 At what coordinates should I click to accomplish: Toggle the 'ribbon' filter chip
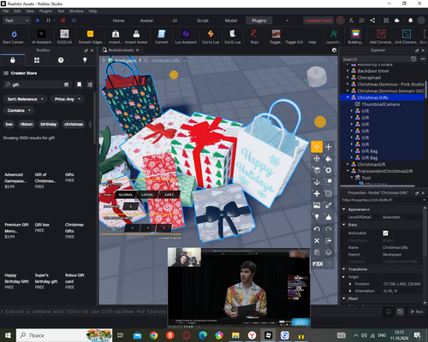[27, 124]
